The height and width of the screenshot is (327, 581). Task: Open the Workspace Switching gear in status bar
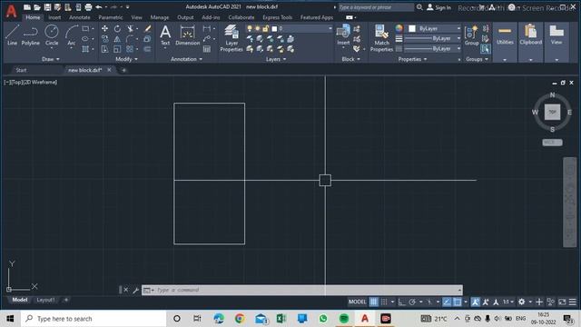(x=522, y=302)
